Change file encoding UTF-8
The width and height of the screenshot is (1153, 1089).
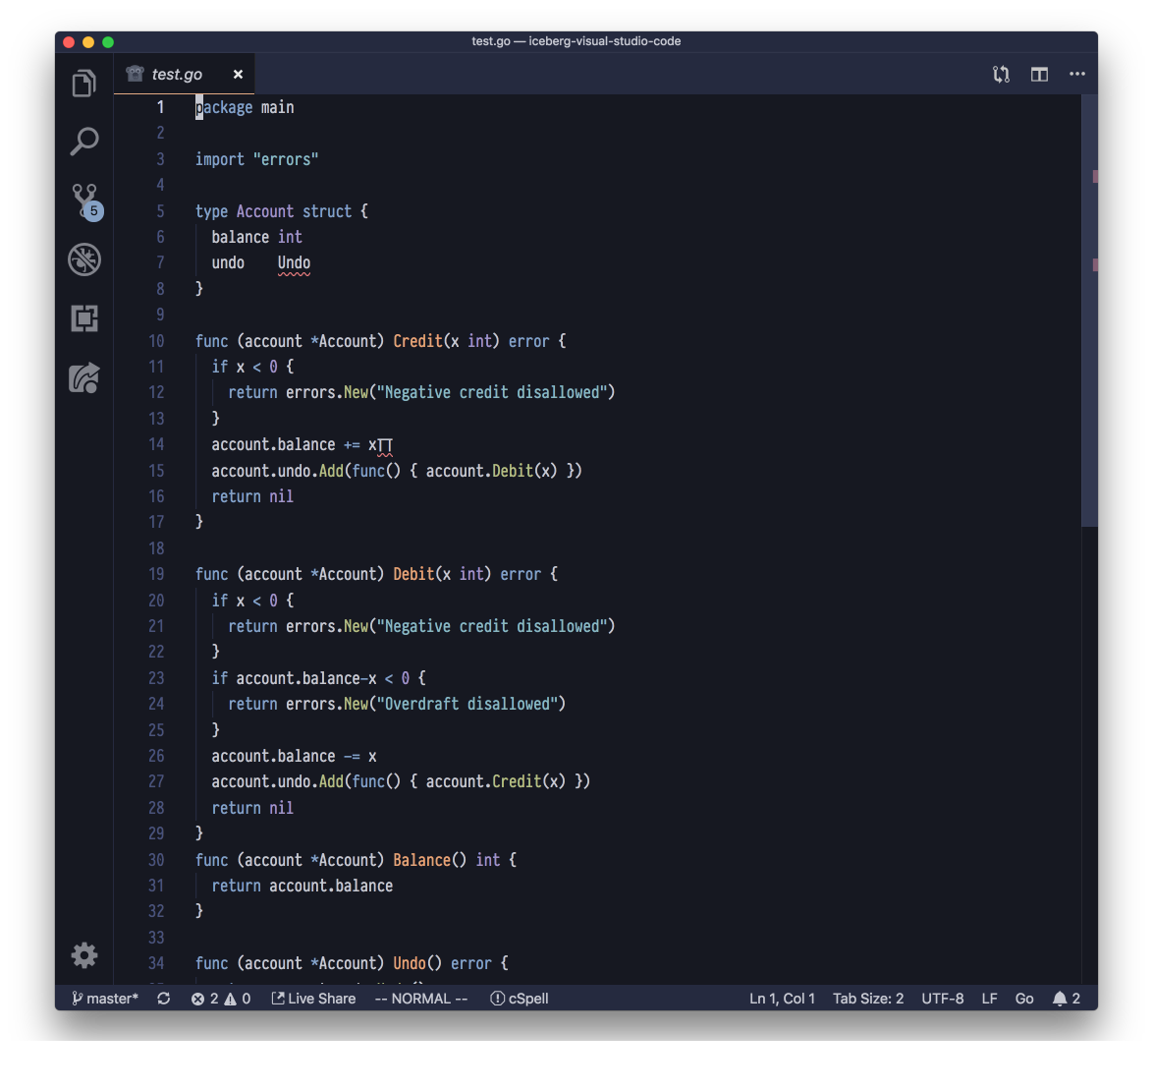[x=942, y=999]
